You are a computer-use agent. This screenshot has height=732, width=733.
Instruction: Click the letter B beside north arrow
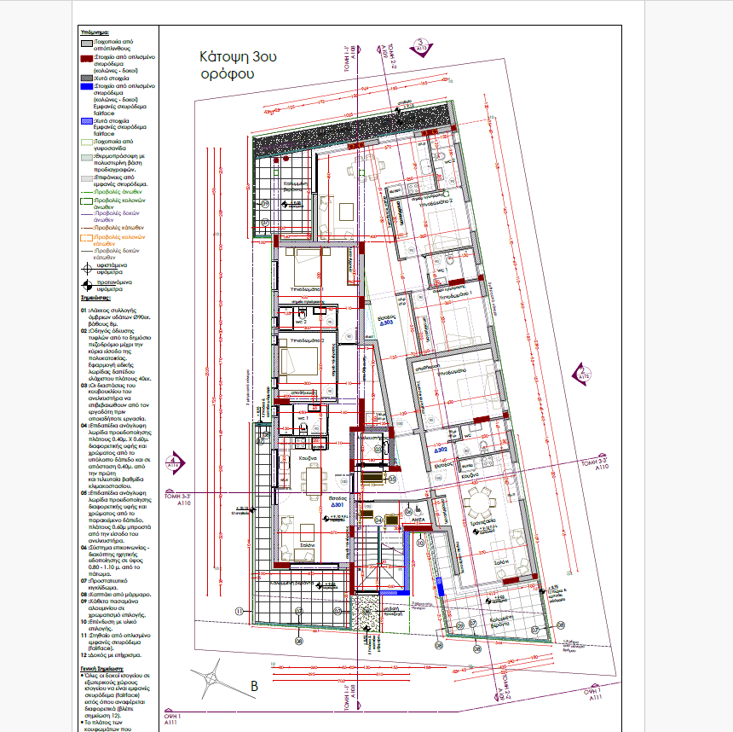point(252,685)
